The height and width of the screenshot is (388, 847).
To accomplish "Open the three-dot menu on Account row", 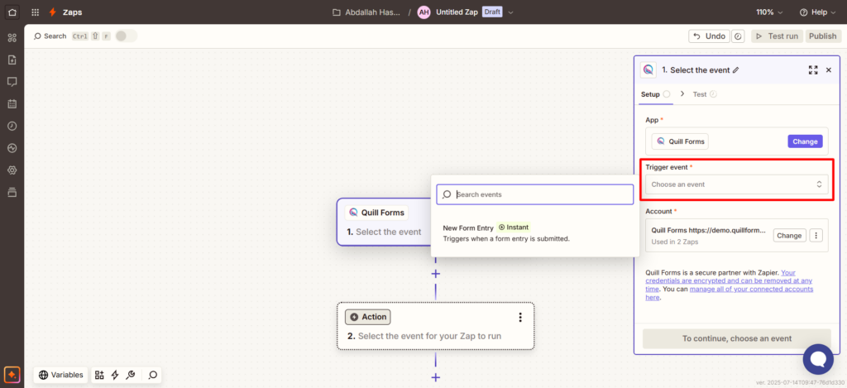I will 816,235.
